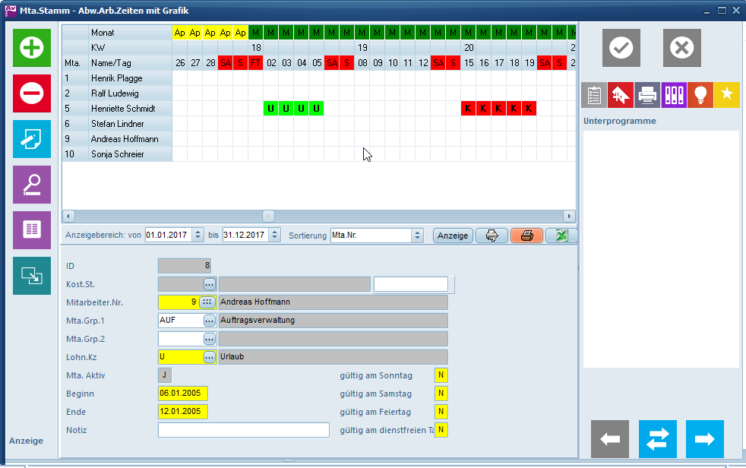Click the gray printer icon in right panel
746x468 pixels.
click(647, 95)
